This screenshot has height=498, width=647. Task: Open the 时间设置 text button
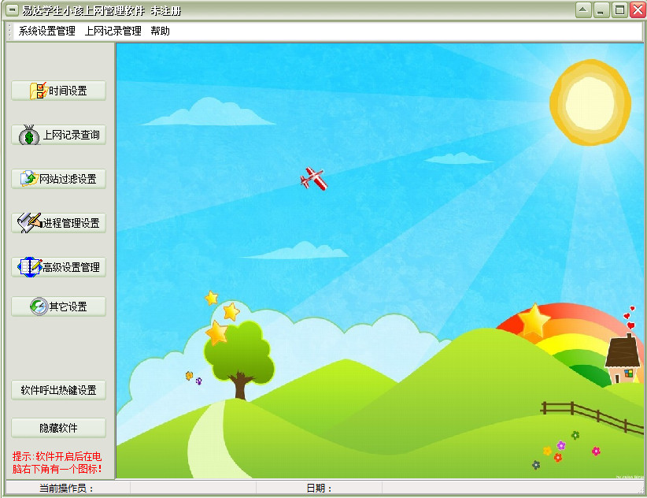[68, 91]
